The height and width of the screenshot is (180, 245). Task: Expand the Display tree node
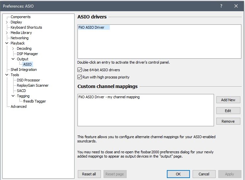(7, 22)
